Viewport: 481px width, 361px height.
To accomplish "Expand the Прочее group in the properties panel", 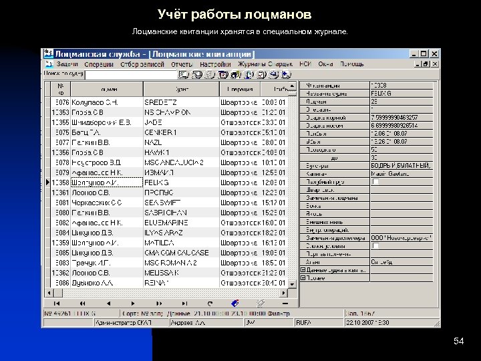I will click(303, 278).
